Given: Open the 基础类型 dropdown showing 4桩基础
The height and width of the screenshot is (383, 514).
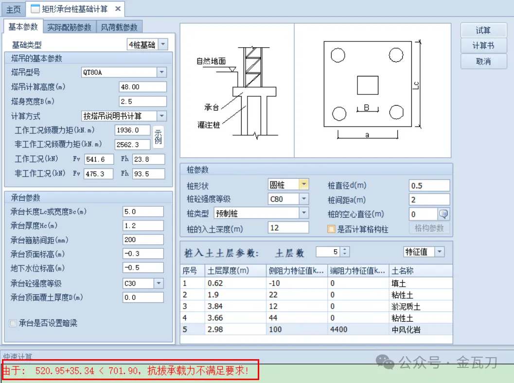Looking at the screenshot, I should coord(163,44).
